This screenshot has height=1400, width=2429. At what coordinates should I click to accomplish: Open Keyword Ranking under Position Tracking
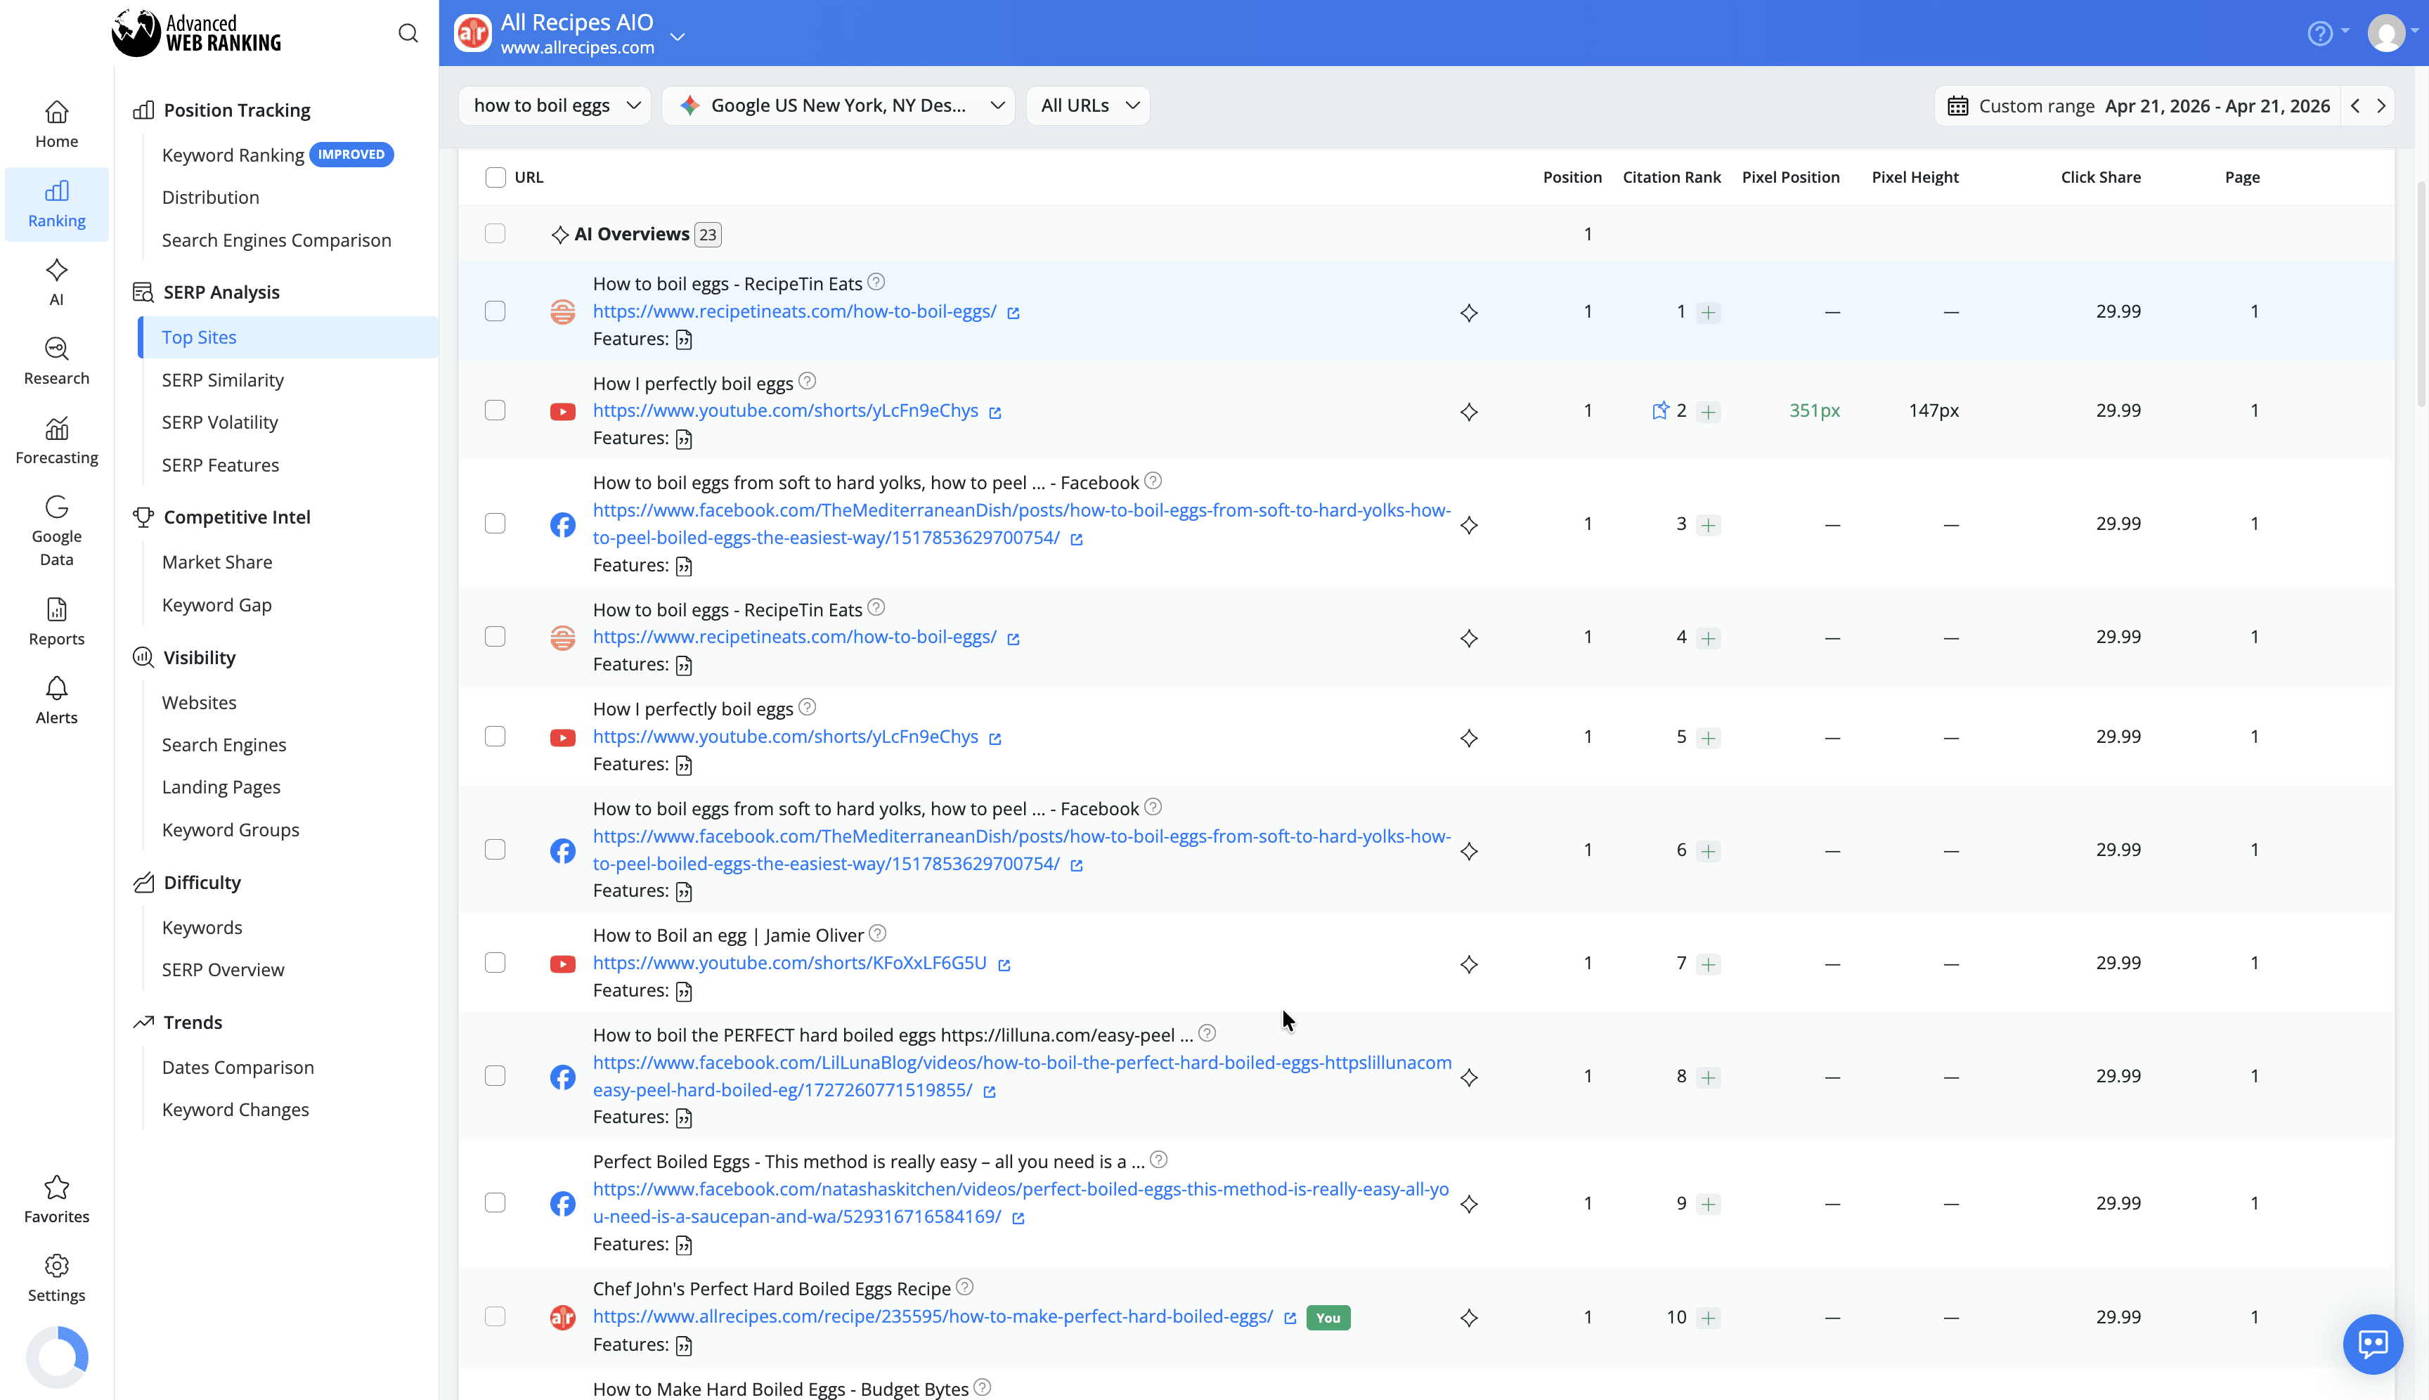coord(232,154)
